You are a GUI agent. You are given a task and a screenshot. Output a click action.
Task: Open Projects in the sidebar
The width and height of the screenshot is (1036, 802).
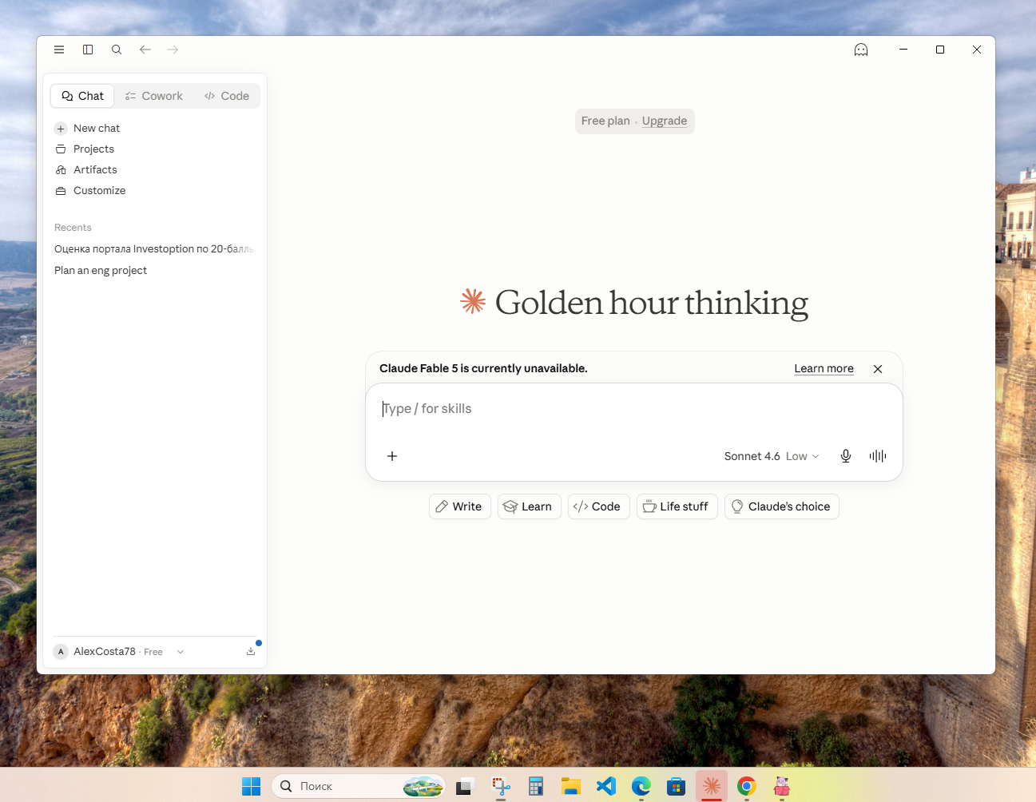[x=155, y=149]
